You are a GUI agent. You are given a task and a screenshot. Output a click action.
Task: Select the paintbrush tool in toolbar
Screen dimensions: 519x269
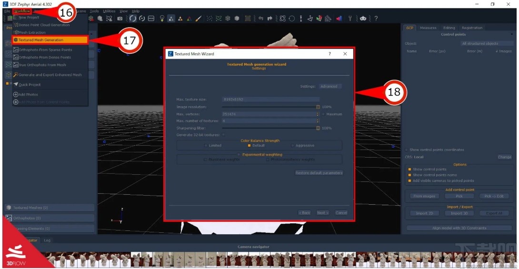pyautogui.click(x=198, y=19)
